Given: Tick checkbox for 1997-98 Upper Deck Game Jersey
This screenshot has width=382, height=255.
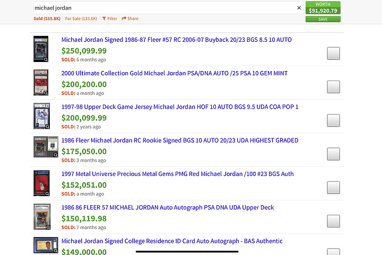Looking at the screenshot, I should coord(333,120).
